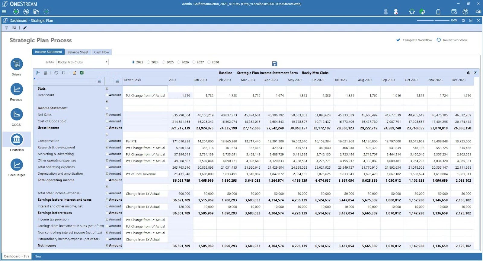Select the 2028 year radio button
The width and height of the screenshot is (483, 261).
coord(209,62)
